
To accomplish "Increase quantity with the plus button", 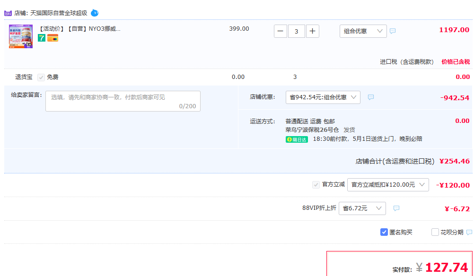I will point(313,31).
